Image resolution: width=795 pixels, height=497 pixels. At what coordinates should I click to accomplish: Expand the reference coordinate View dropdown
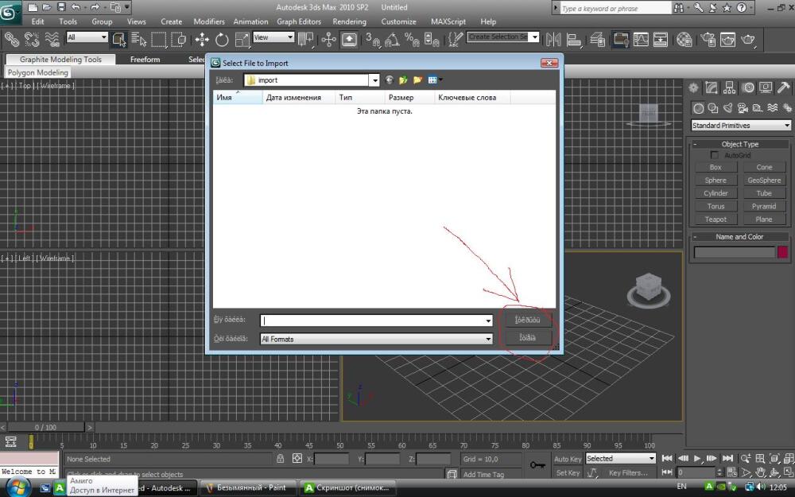point(290,37)
